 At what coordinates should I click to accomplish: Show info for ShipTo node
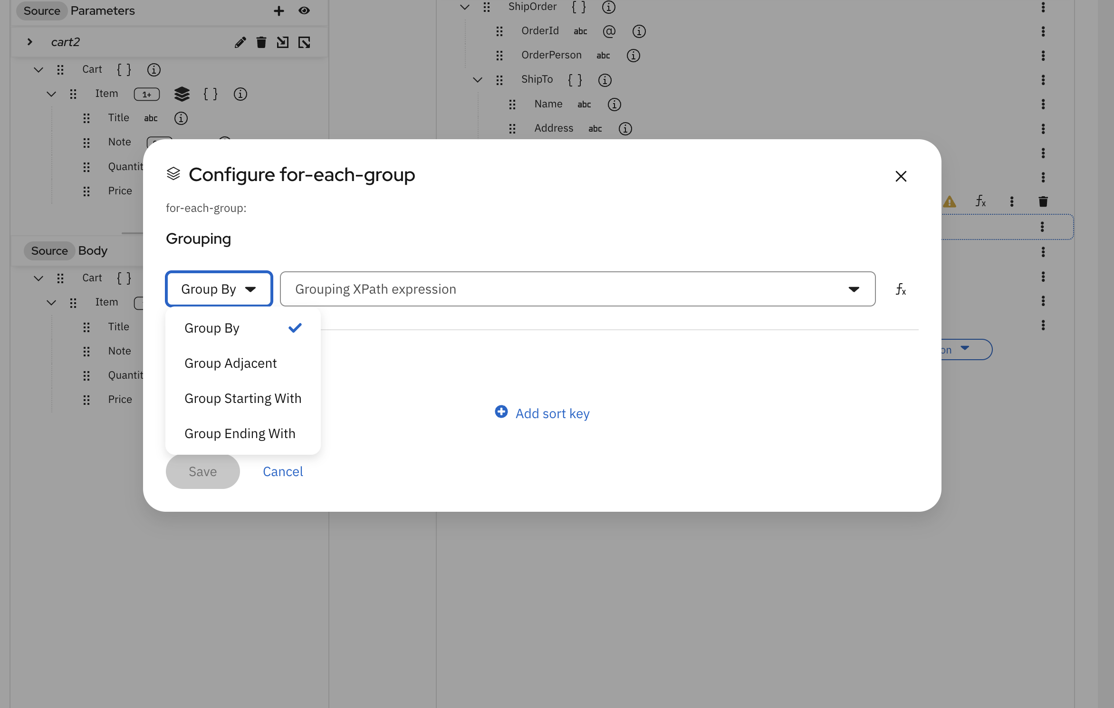tap(605, 80)
